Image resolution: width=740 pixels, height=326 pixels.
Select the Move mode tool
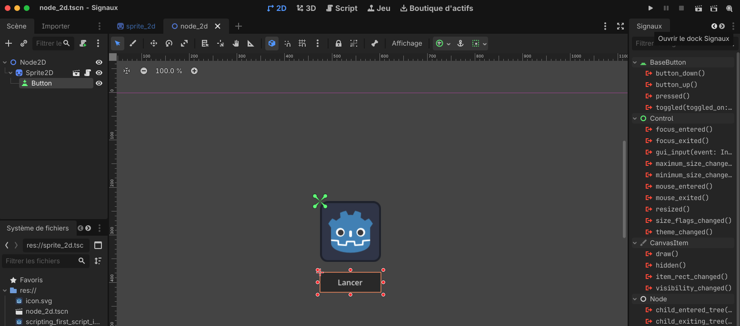[x=154, y=43]
